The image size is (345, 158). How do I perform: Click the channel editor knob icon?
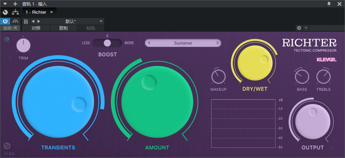point(5,12)
